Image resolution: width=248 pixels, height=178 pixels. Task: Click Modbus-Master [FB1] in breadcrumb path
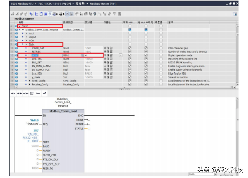point(98,3)
